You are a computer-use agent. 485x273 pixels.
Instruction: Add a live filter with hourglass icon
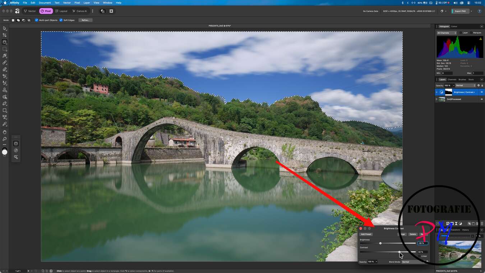point(456,224)
